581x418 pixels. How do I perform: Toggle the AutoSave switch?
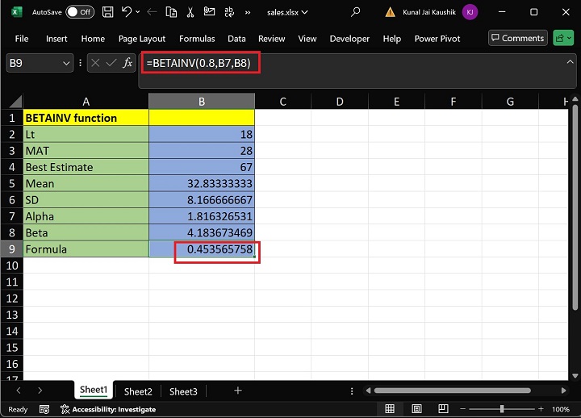79,12
